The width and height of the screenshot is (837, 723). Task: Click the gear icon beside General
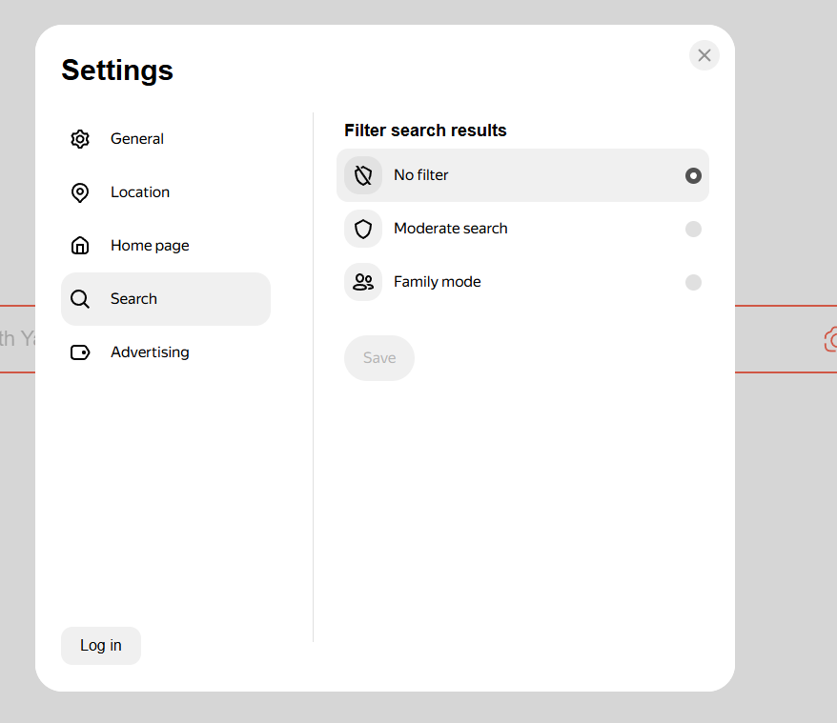(80, 139)
